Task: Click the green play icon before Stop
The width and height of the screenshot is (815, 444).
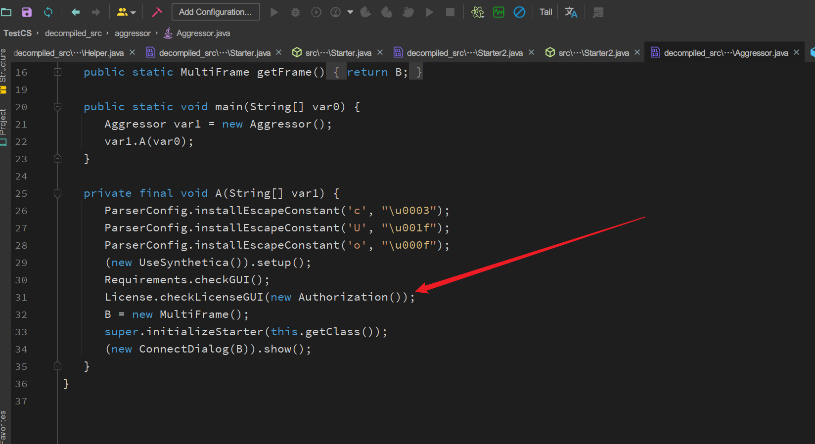Action: click(x=429, y=12)
